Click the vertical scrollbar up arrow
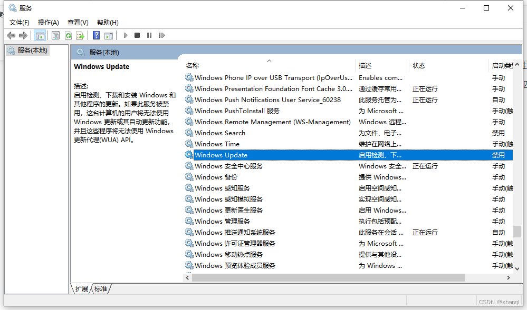527x310 pixels. click(x=518, y=64)
